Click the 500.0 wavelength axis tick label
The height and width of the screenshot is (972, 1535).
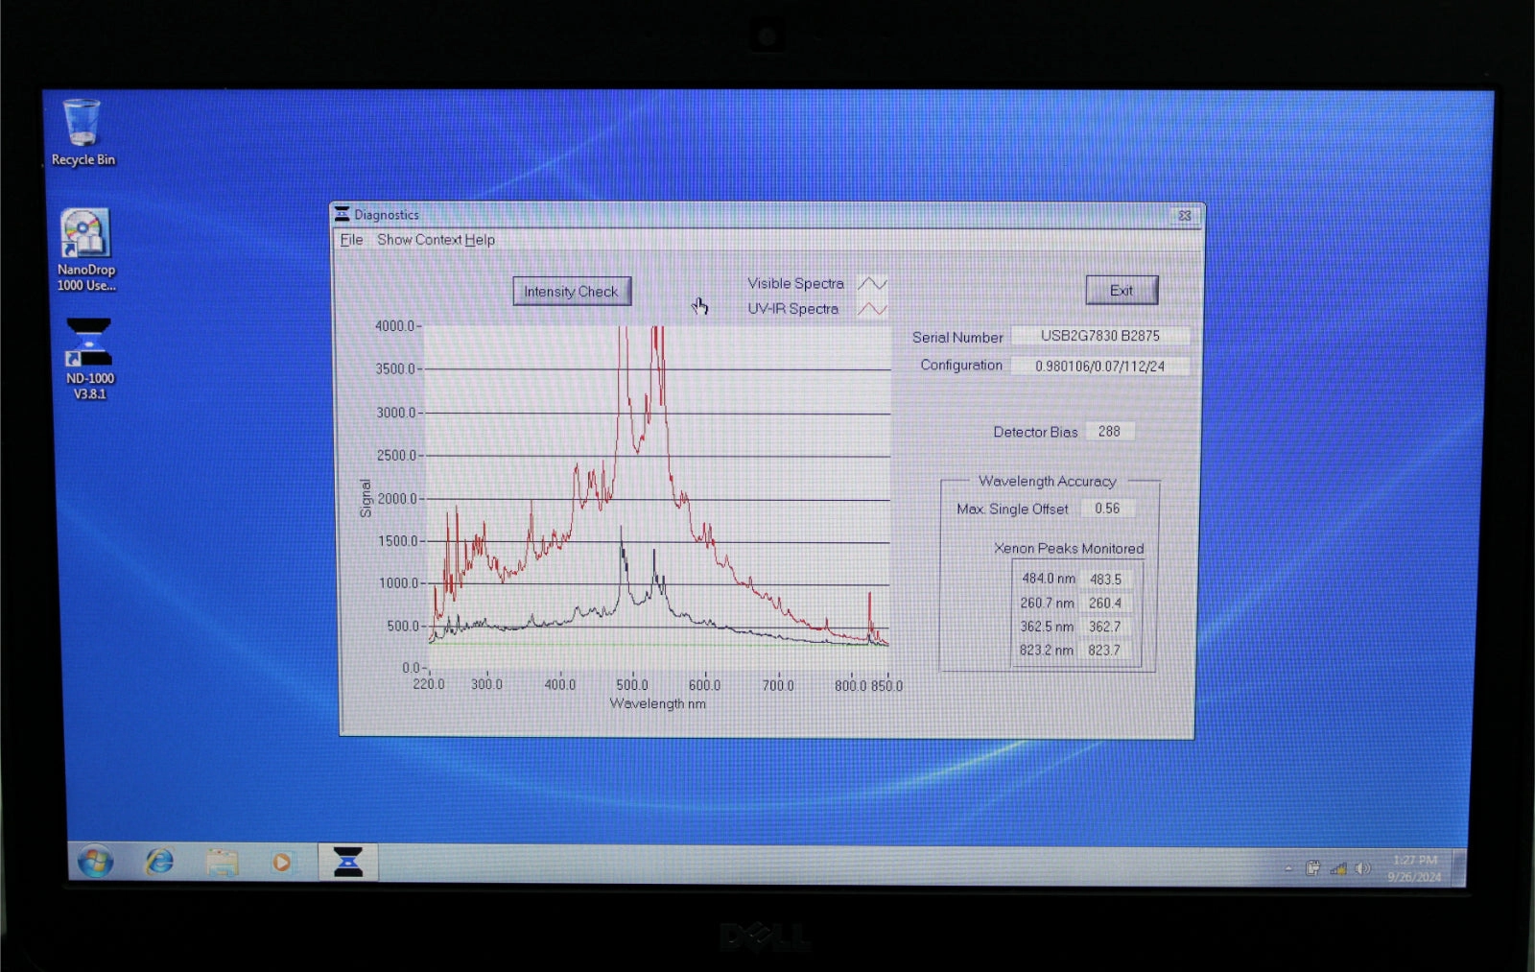click(x=632, y=685)
